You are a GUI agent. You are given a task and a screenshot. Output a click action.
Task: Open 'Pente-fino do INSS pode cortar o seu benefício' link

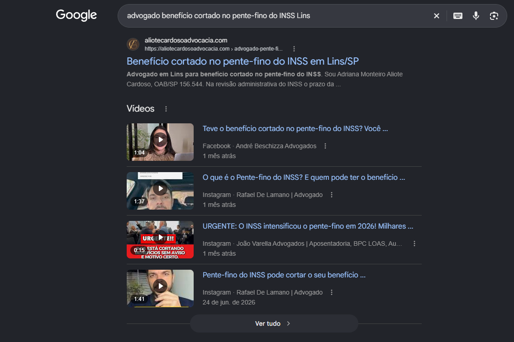tap(284, 275)
